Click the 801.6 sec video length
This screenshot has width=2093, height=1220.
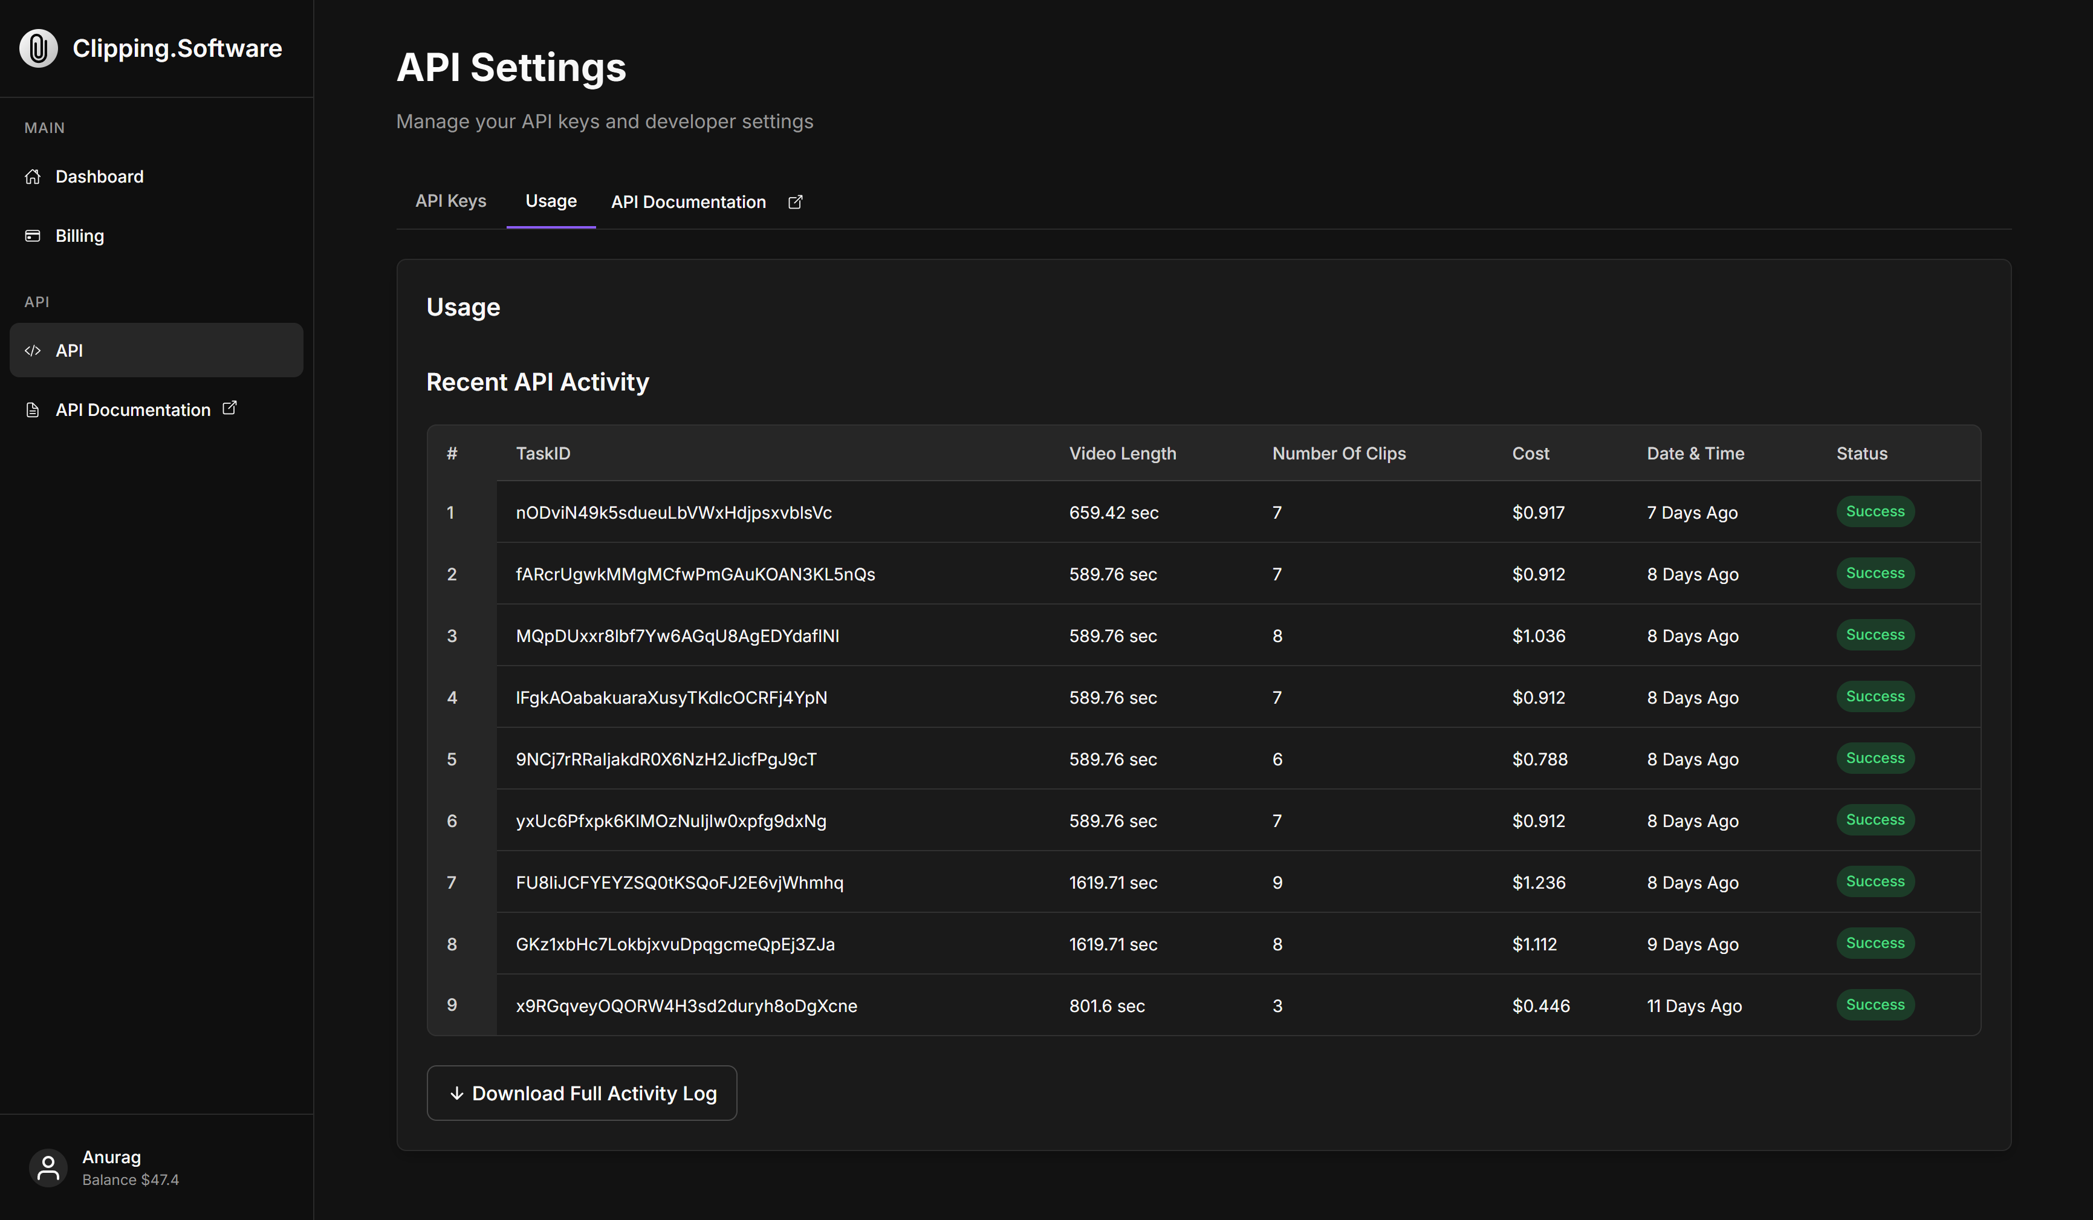pyautogui.click(x=1106, y=1006)
